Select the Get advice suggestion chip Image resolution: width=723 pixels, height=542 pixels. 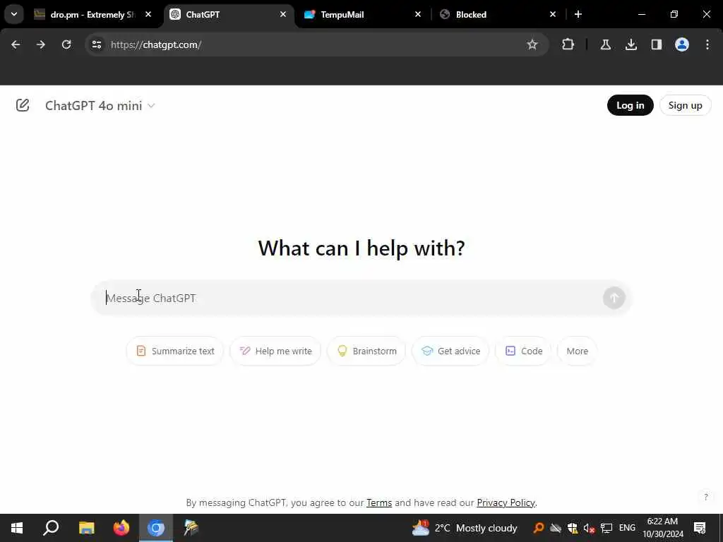click(450, 351)
